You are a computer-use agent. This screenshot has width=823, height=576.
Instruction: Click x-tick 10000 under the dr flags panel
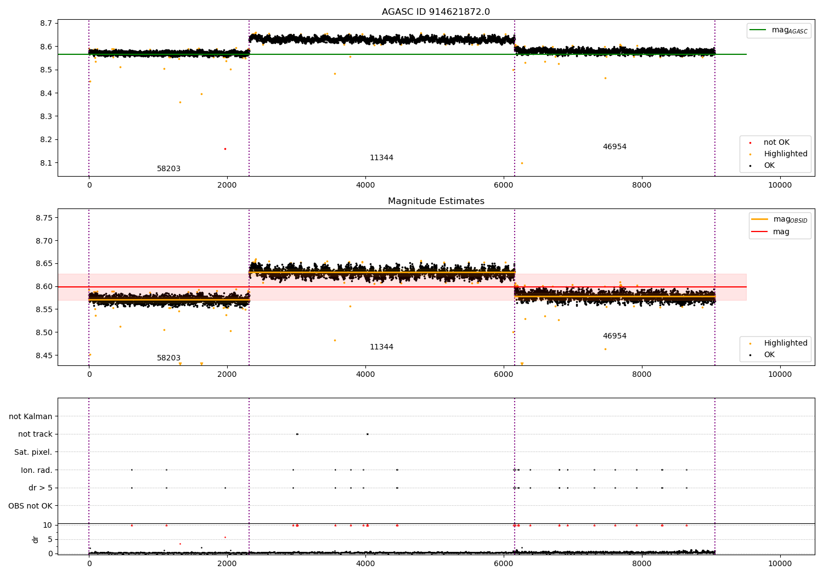click(780, 563)
